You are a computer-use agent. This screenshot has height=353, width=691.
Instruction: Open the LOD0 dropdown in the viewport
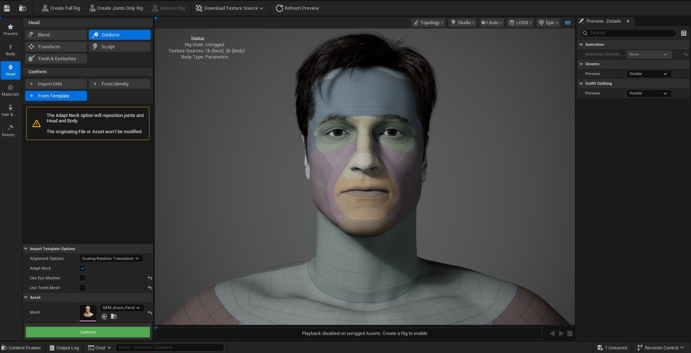click(520, 23)
